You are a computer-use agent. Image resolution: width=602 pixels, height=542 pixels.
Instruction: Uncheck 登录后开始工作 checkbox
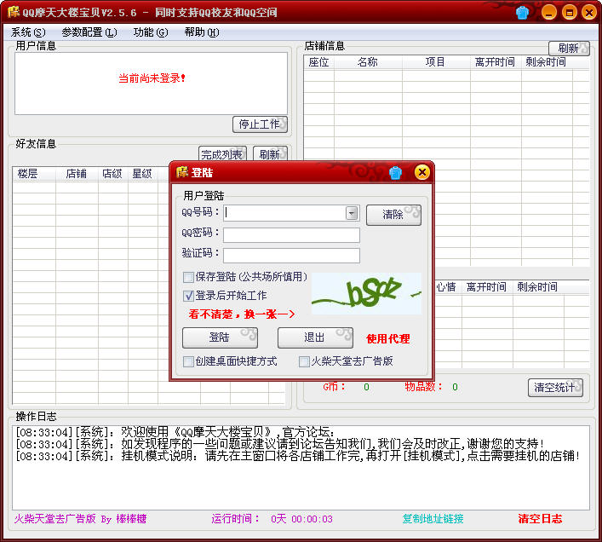188,296
